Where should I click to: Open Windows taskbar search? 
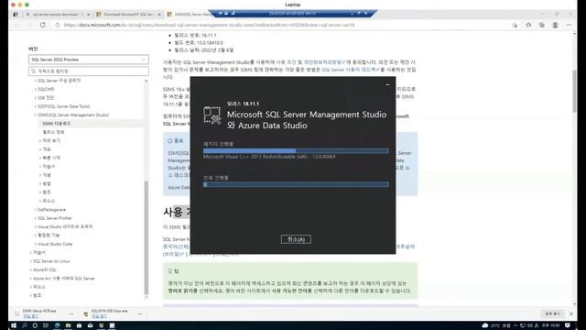point(25,325)
